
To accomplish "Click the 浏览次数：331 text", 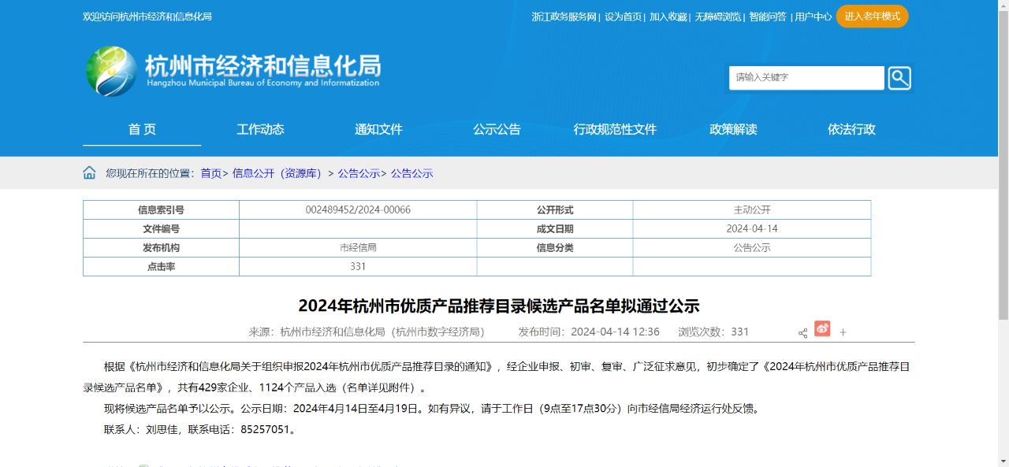I will tap(713, 332).
